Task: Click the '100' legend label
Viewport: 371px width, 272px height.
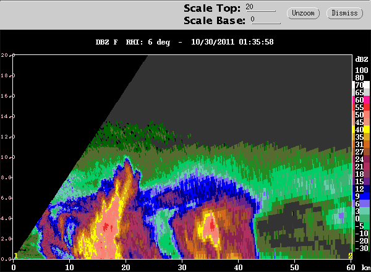Action: [362, 70]
